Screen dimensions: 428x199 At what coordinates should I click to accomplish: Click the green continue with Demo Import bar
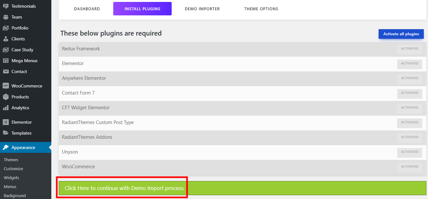pyautogui.click(x=242, y=188)
